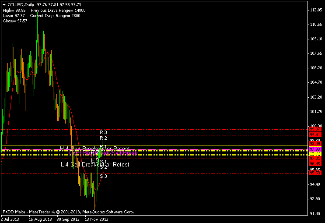Click the 15 Aug 2013 date label

[x=40, y=219]
